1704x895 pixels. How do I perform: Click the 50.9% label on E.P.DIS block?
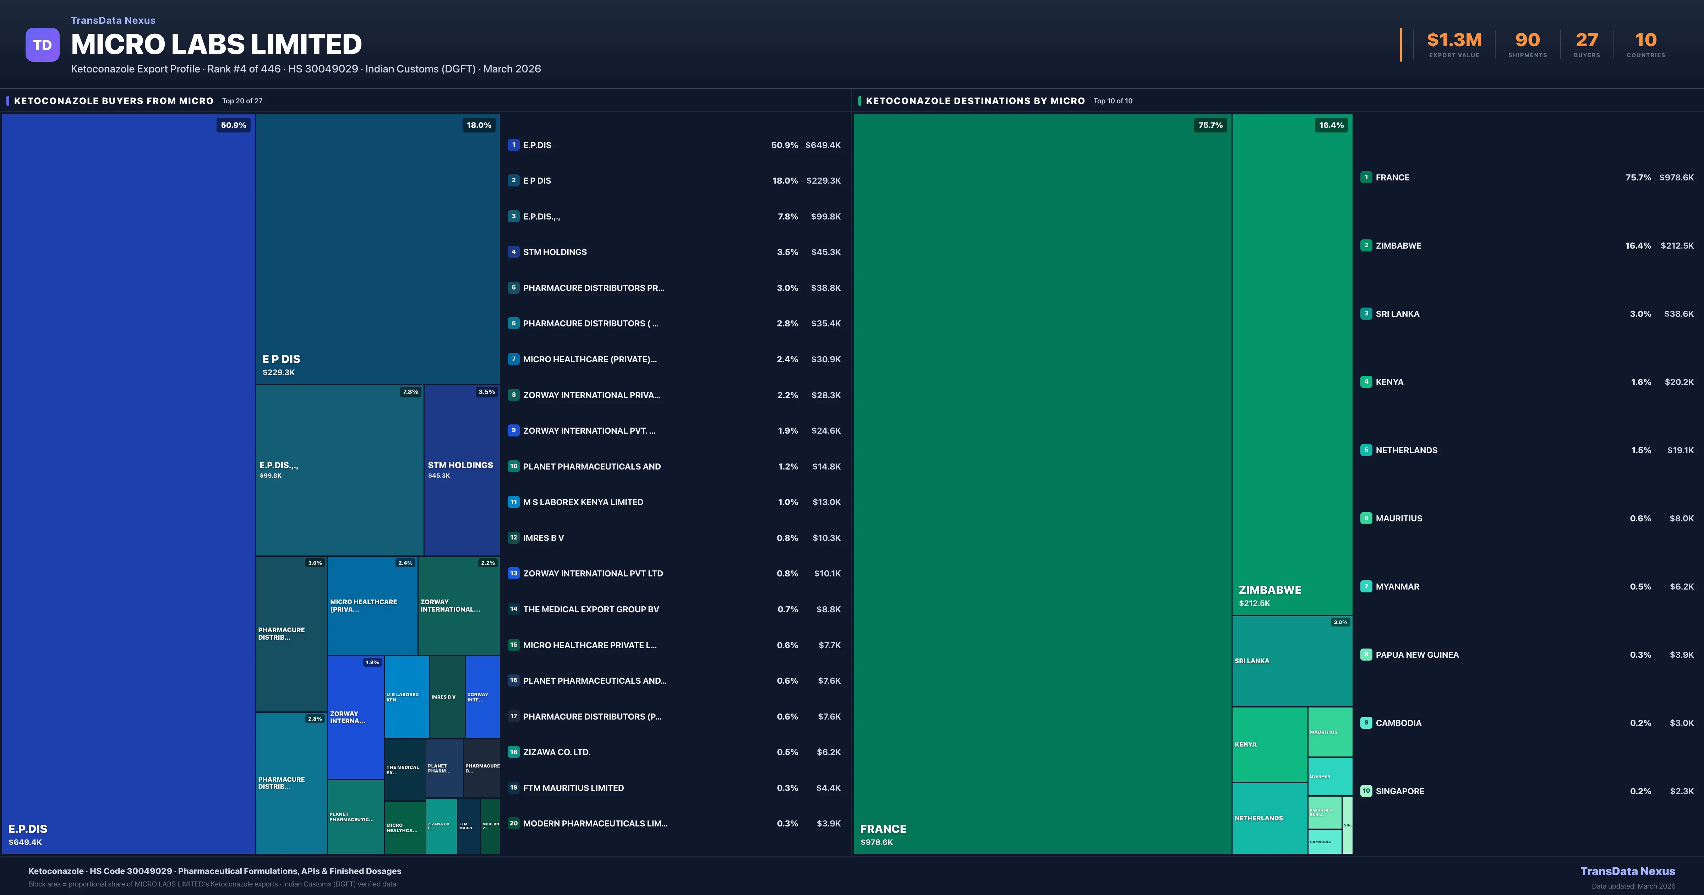tap(234, 125)
